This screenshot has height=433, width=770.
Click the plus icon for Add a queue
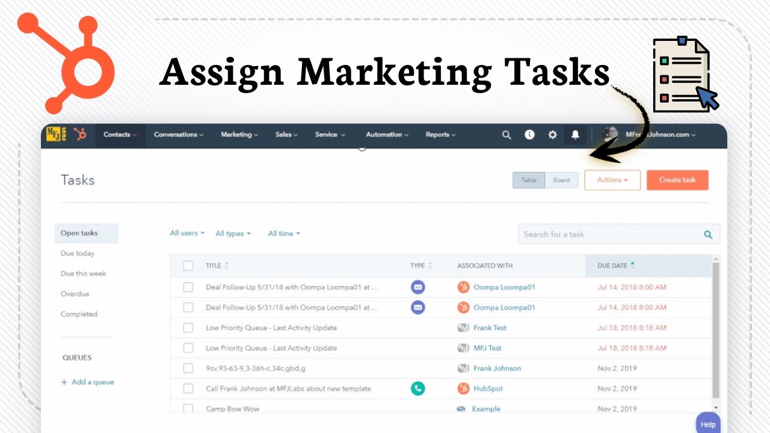64,382
